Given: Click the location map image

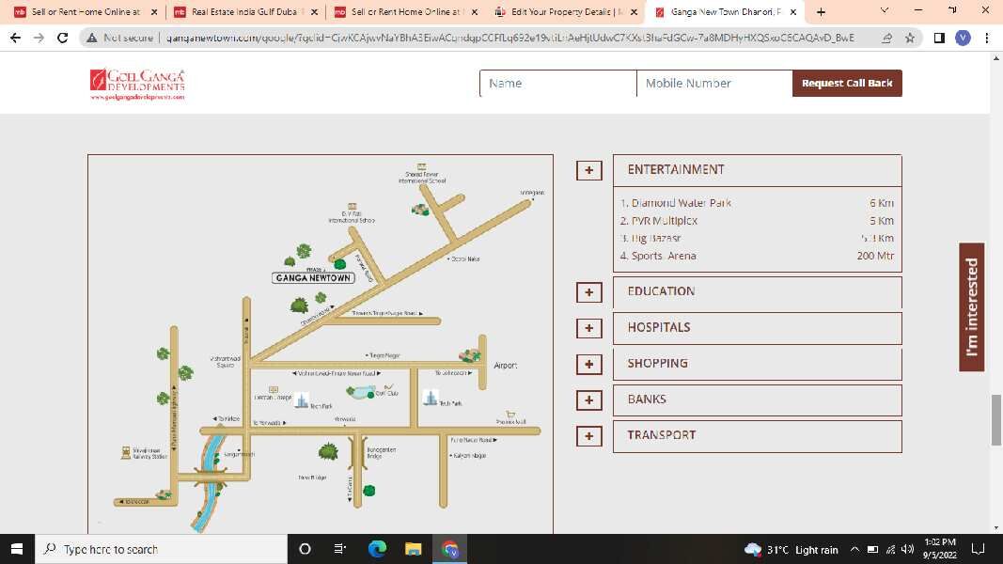Looking at the screenshot, I should coord(321,344).
